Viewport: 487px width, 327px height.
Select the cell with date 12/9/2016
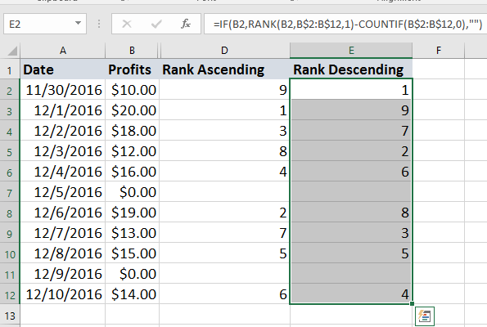pyautogui.click(x=63, y=274)
